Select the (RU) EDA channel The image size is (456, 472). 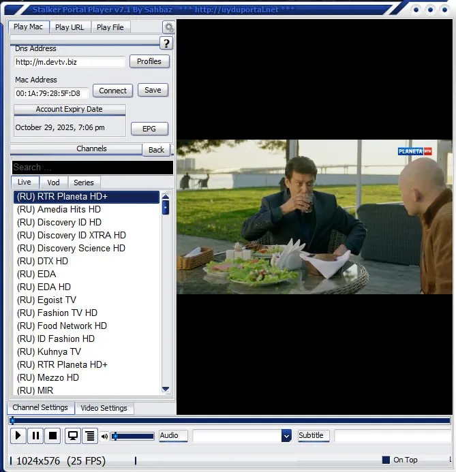pyautogui.click(x=86, y=274)
